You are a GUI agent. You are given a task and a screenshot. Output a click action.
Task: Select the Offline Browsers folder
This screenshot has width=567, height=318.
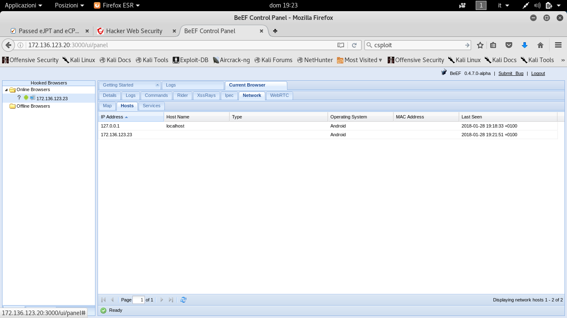click(x=33, y=106)
